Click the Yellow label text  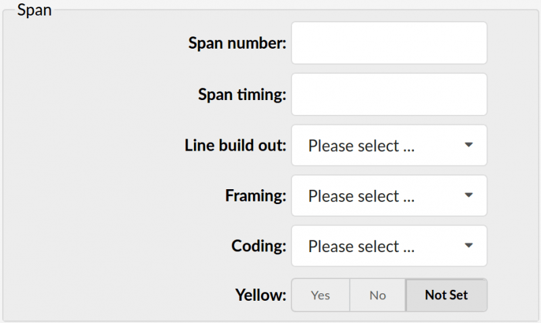[x=261, y=295]
